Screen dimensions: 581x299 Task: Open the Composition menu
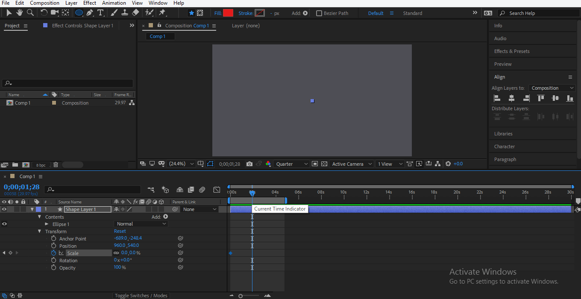(44, 3)
